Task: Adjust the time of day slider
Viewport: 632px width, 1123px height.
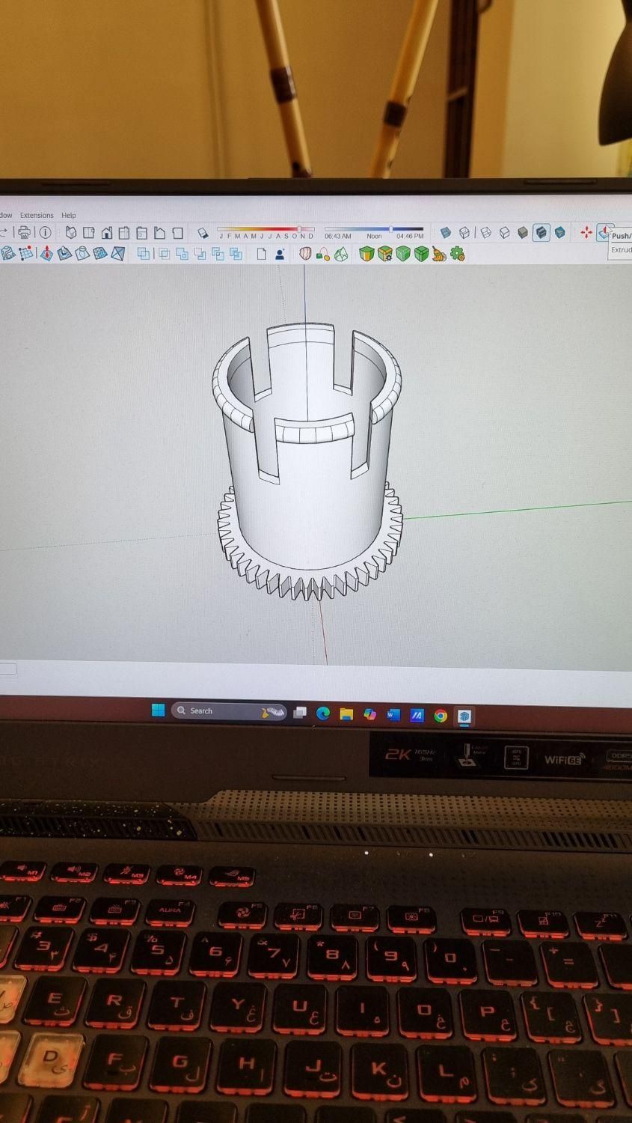Action: [x=390, y=229]
